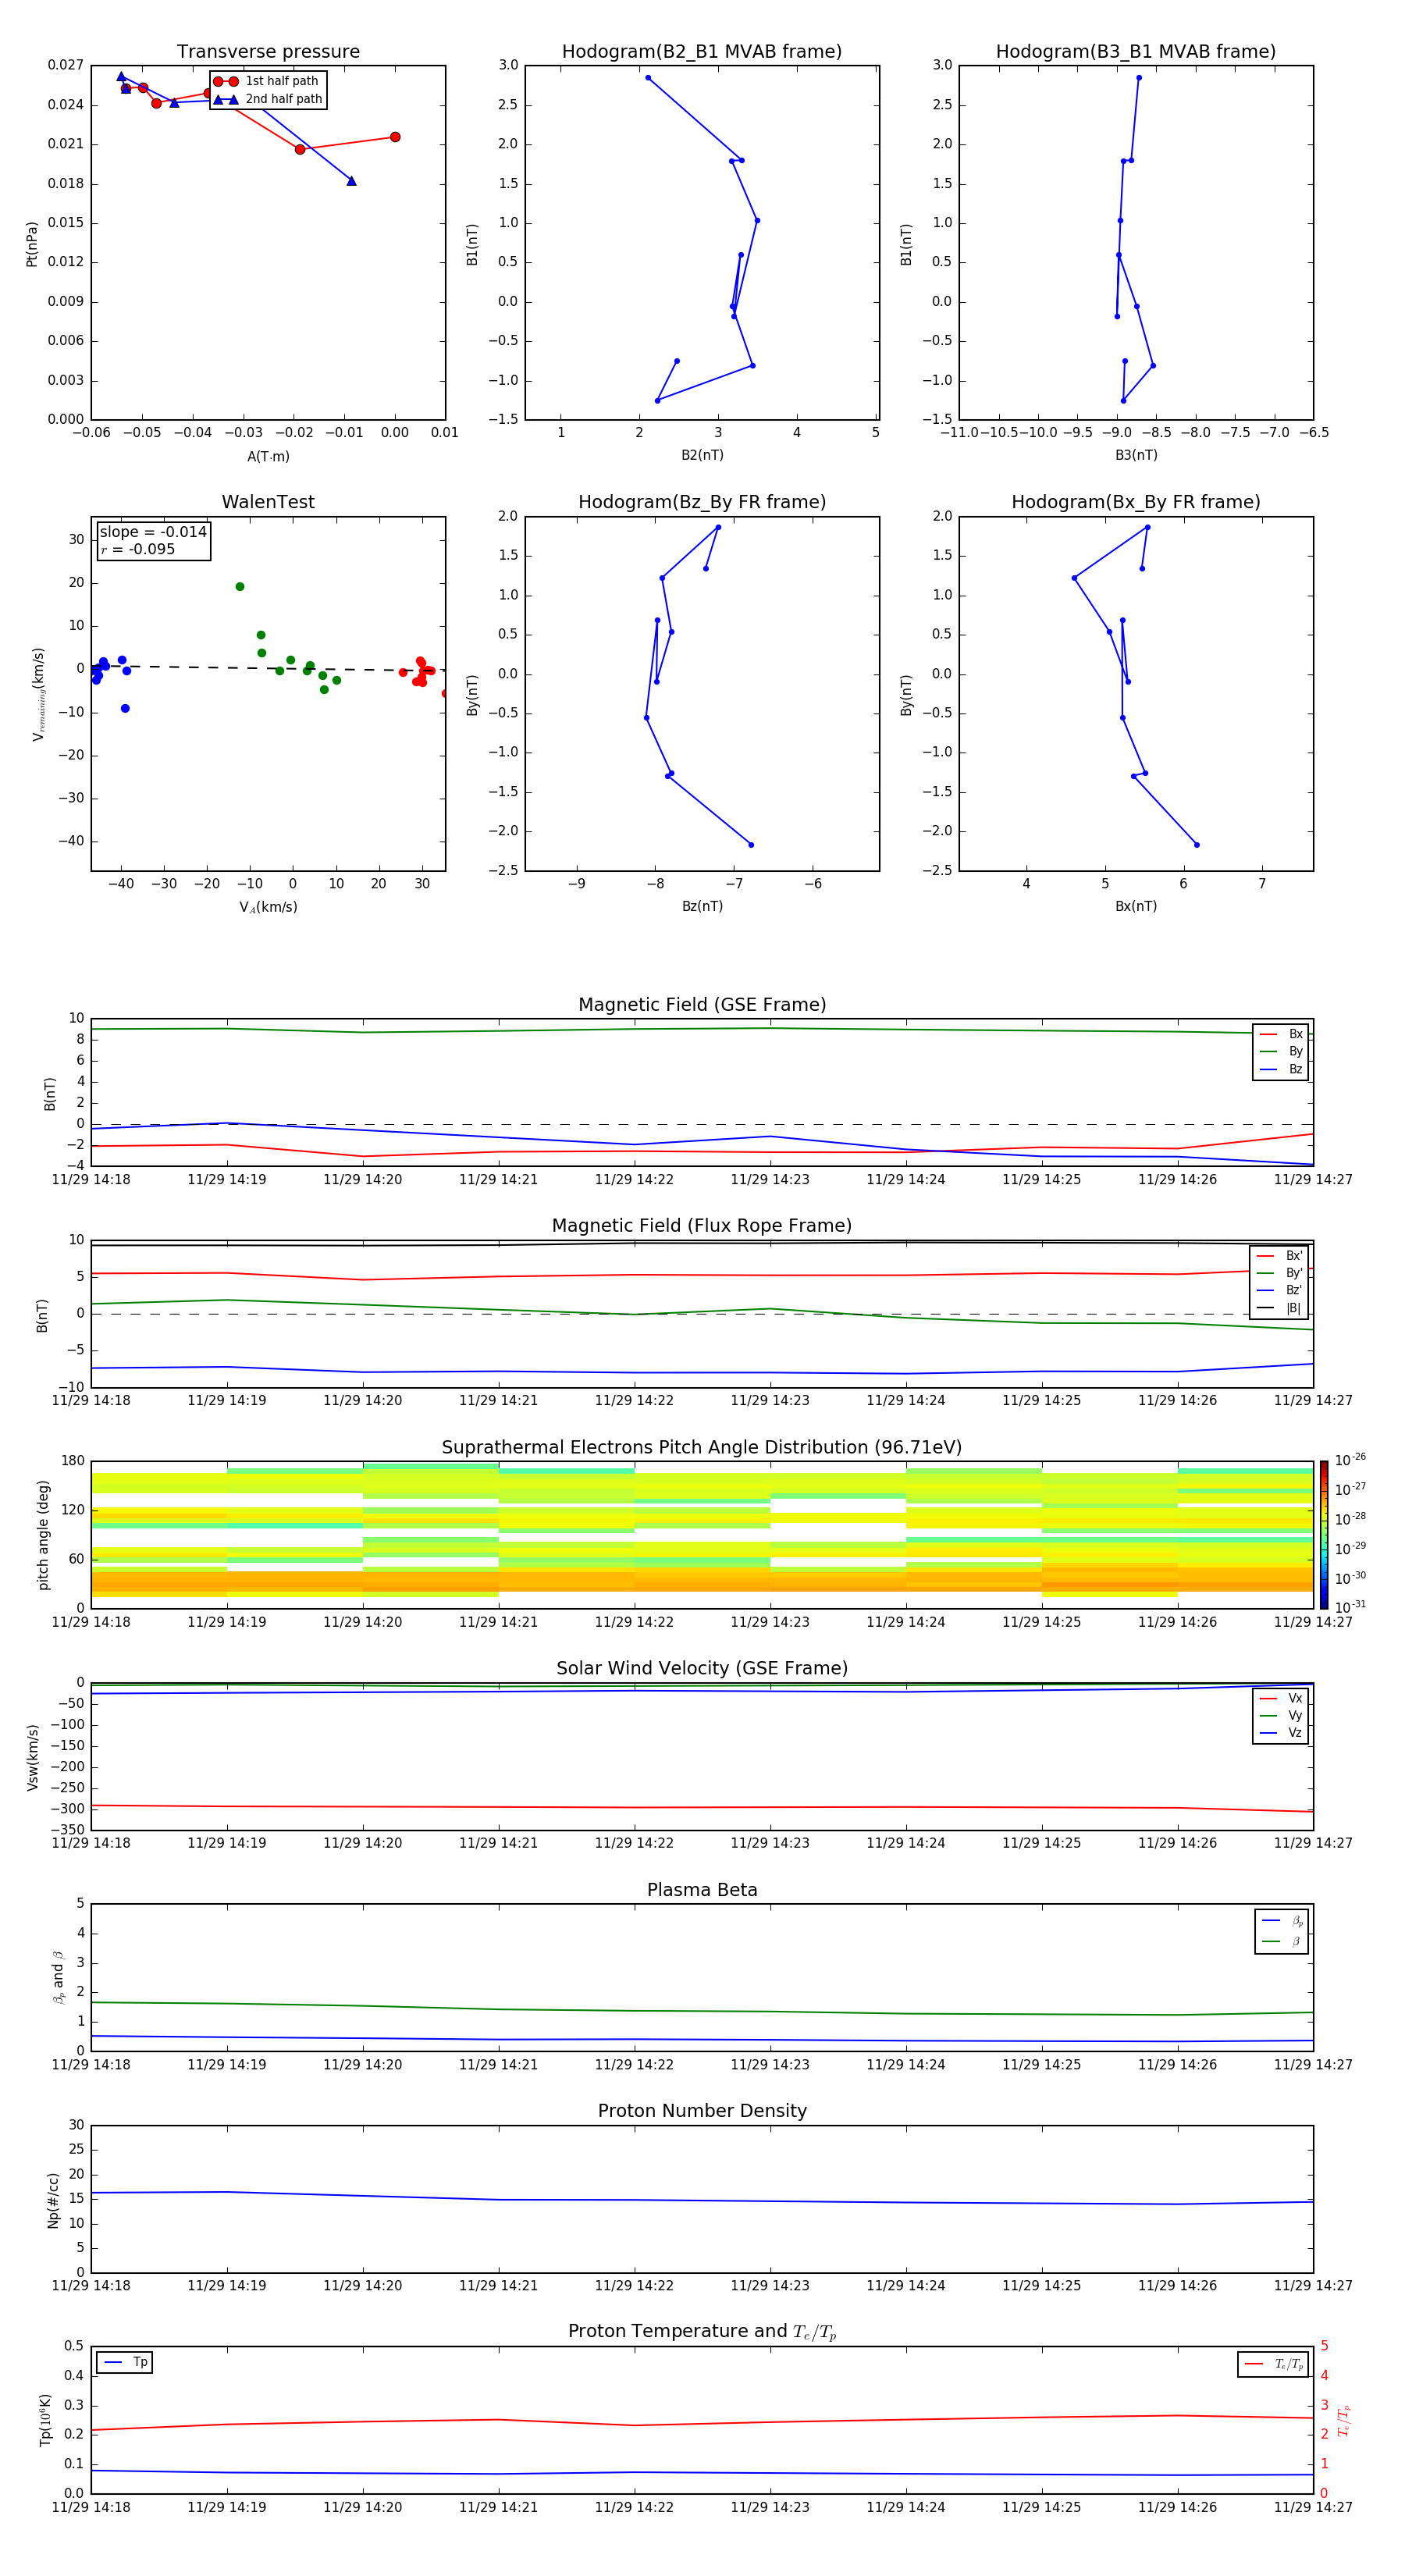The width and height of the screenshot is (1405, 2576).
Task: Click 'Solar Wind Velocity (GSE Frame)' title
Action: [702, 1668]
